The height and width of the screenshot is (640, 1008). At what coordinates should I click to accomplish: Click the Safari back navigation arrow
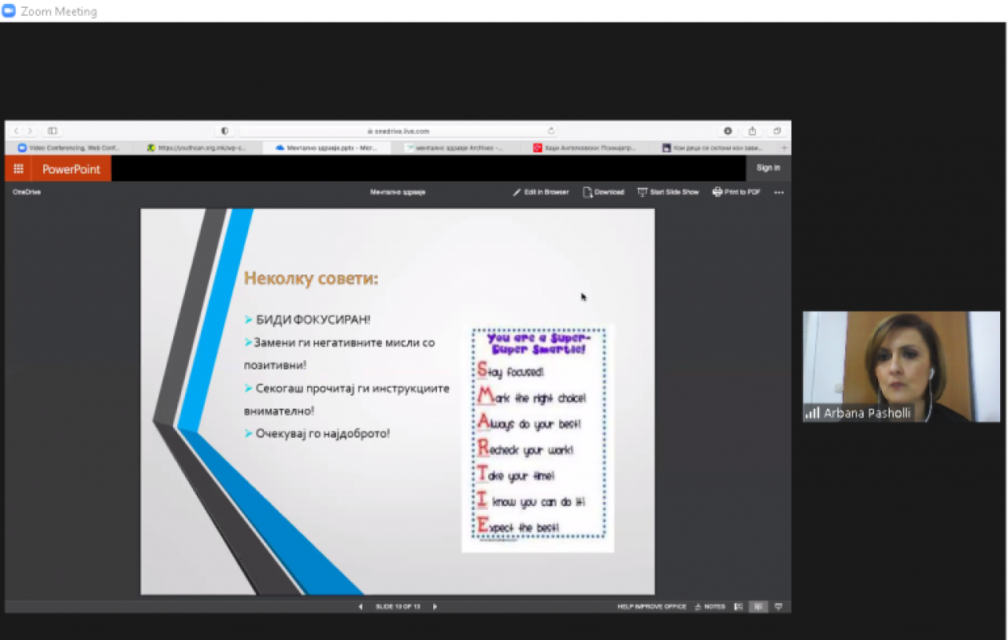17,131
